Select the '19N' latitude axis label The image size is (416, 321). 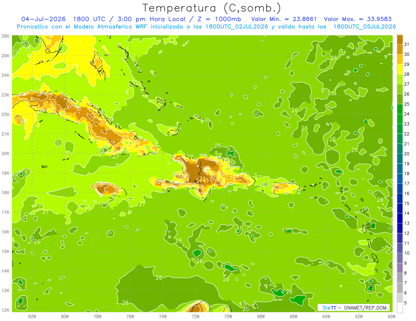(x=5, y=173)
